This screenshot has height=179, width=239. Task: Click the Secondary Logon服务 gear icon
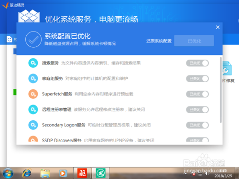(x=33, y=125)
